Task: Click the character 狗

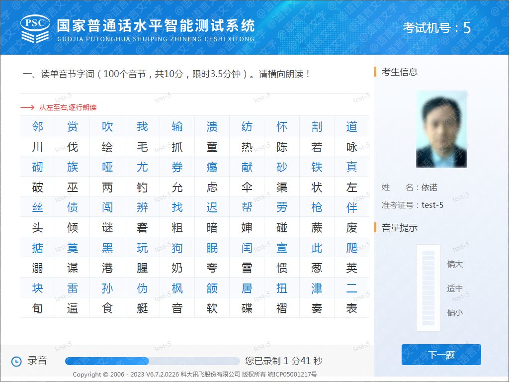Action: 177,248
